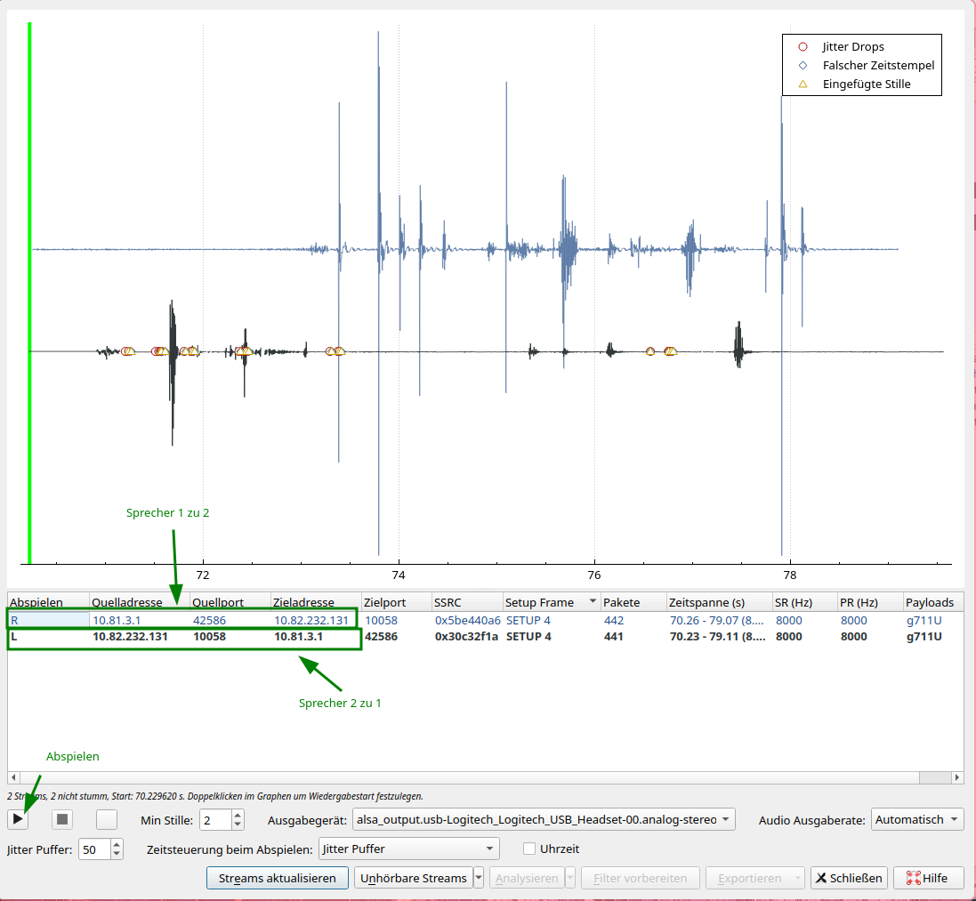Change Audio Ausgaberate from Automatisch via dropdown
The image size is (976, 901).
click(917, 819)
